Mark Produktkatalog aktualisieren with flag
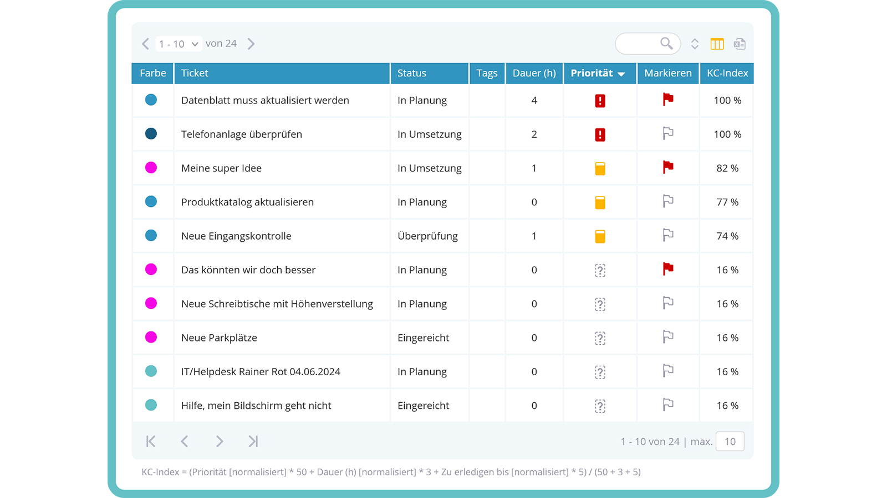Image resolution: width=887 pixels, height=498 pixels. 668,201
